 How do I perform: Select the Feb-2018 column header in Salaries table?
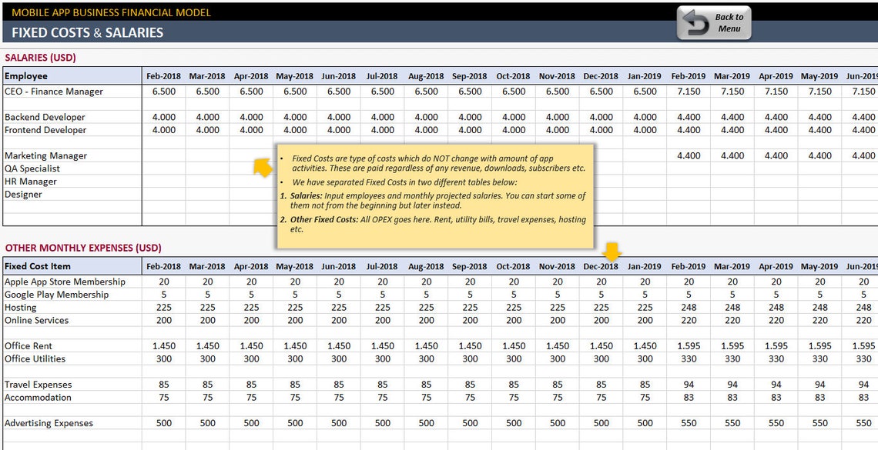pos(163,76)
